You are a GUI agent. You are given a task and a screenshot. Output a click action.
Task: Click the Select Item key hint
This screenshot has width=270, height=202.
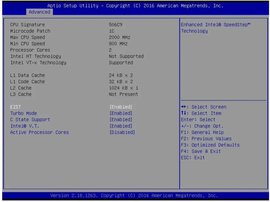tap(201, 113)
